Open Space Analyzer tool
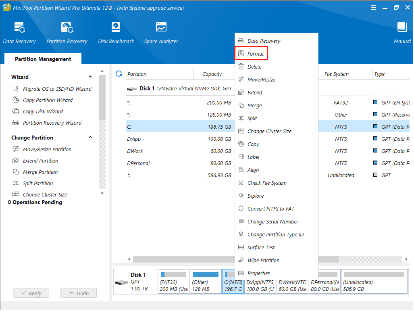Image resolution: width=414 pixels, height=311 pixels. pyautogui.click(x=161, y=33)
